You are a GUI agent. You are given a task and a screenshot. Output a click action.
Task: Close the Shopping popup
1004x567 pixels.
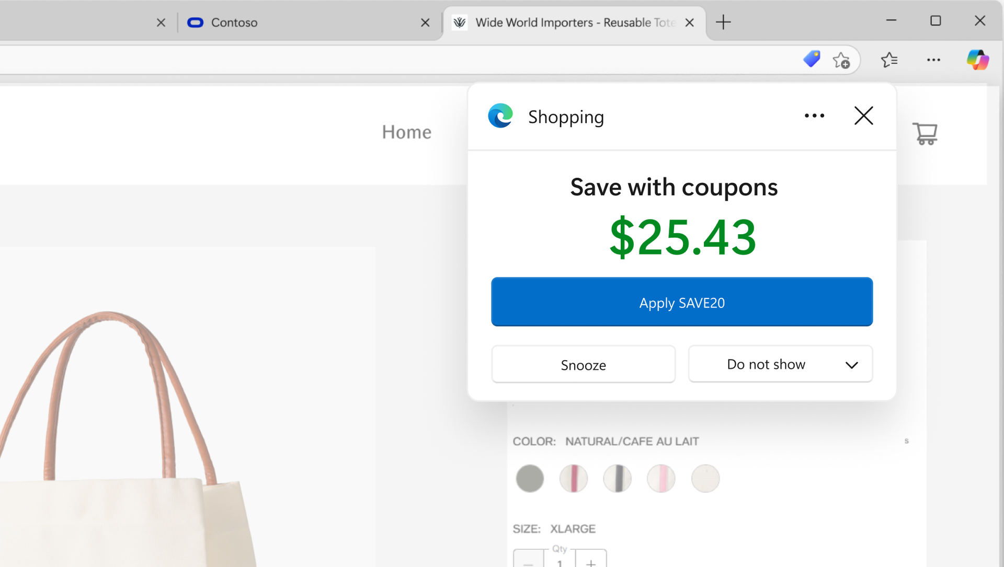pyautogui.click(x=863, y=116)
